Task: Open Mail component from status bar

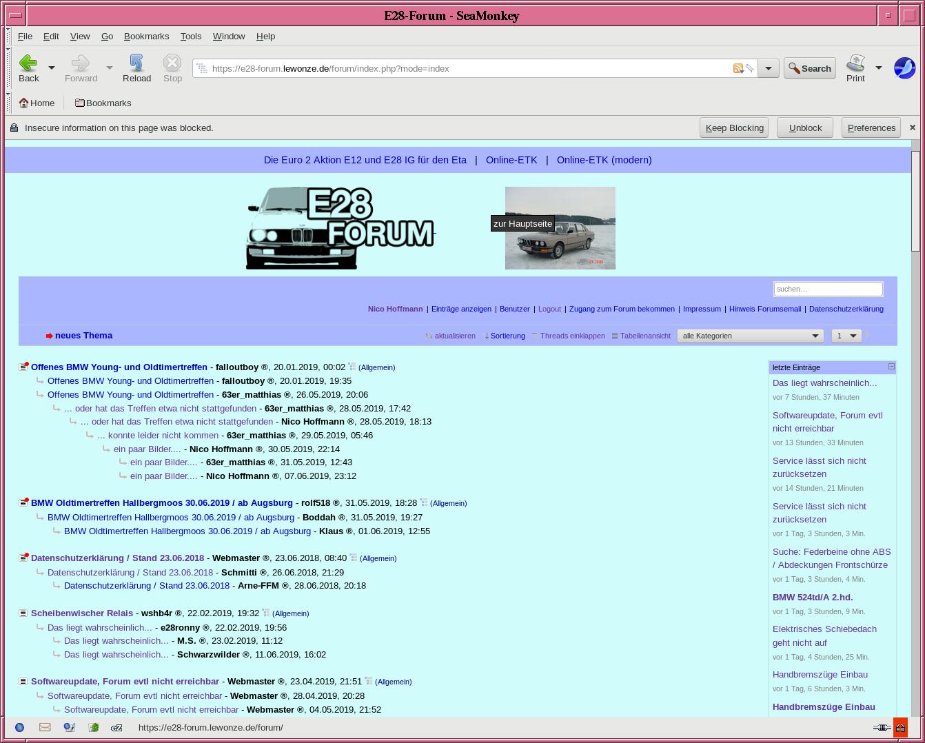Action: pyautogui.click(x=45, y=727)
